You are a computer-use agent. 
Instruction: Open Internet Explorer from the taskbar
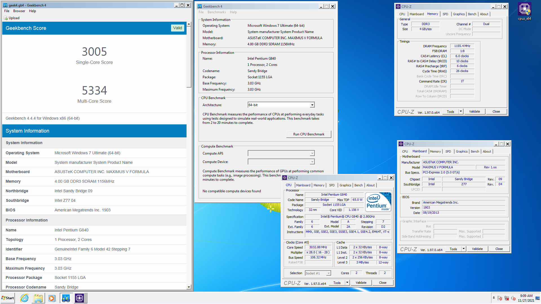25,298
